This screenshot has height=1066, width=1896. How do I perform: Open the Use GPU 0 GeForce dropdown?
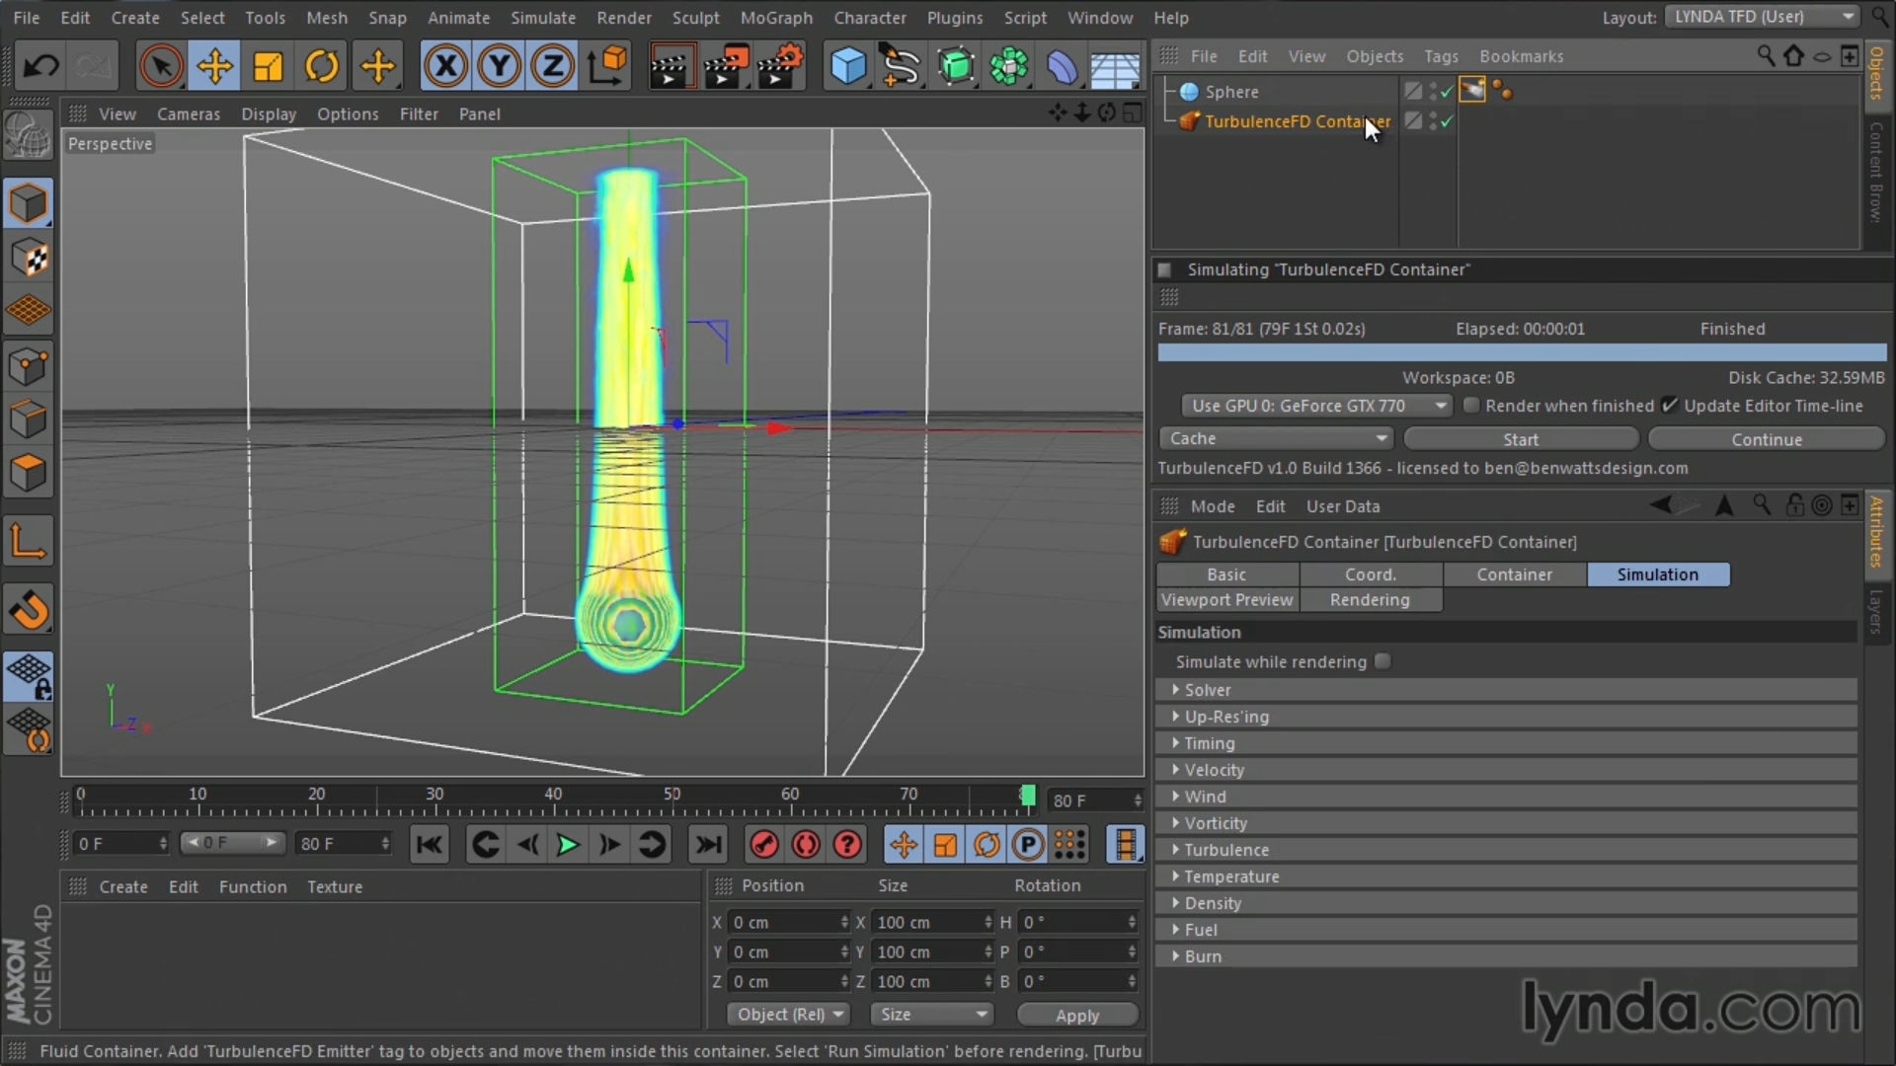coord(1315,406)
